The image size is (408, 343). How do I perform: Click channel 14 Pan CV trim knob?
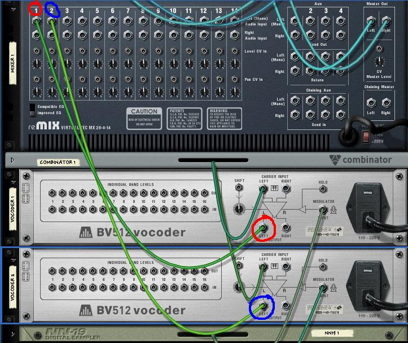coord(235,92)
